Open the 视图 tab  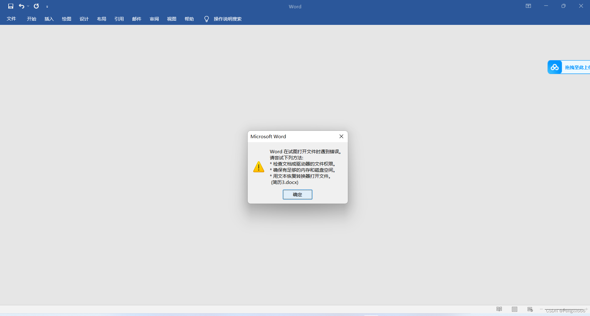pyautogui.click(x=172, y=19)
